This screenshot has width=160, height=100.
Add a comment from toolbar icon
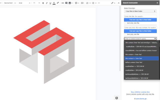(x=66, y=3)
